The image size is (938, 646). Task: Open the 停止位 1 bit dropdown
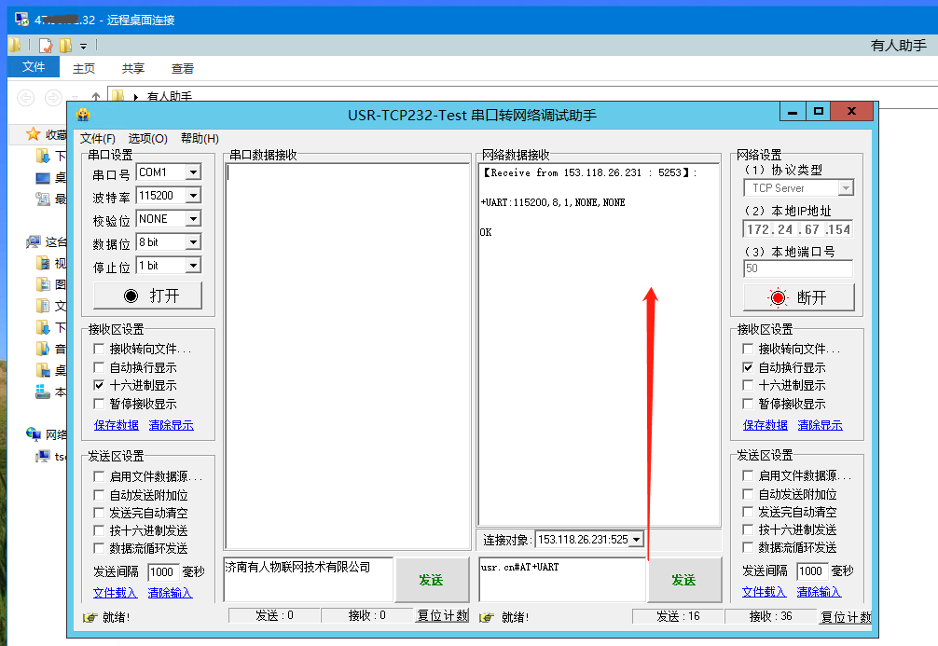pyautogui.click(x=193, y=266)
